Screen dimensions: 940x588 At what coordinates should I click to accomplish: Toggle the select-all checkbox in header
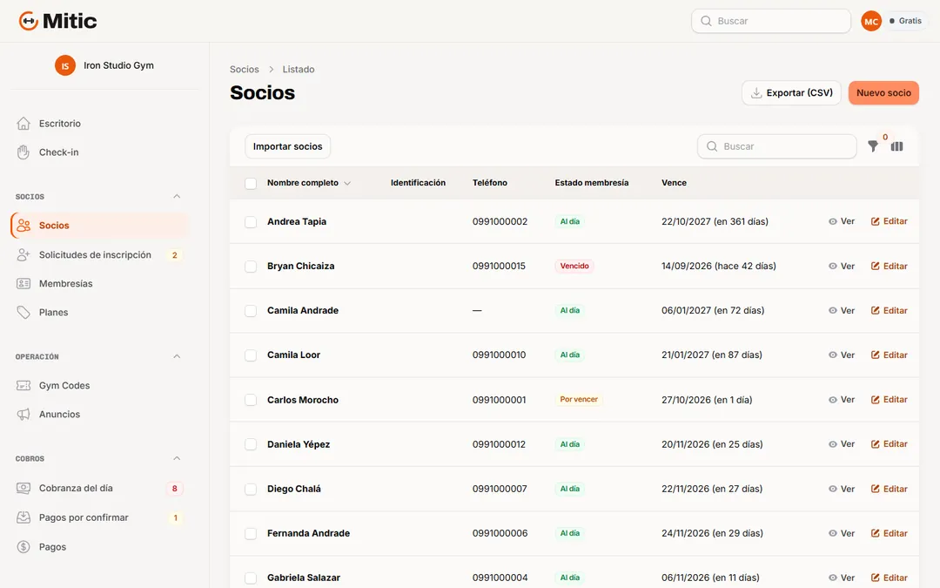tap(251, 183)
